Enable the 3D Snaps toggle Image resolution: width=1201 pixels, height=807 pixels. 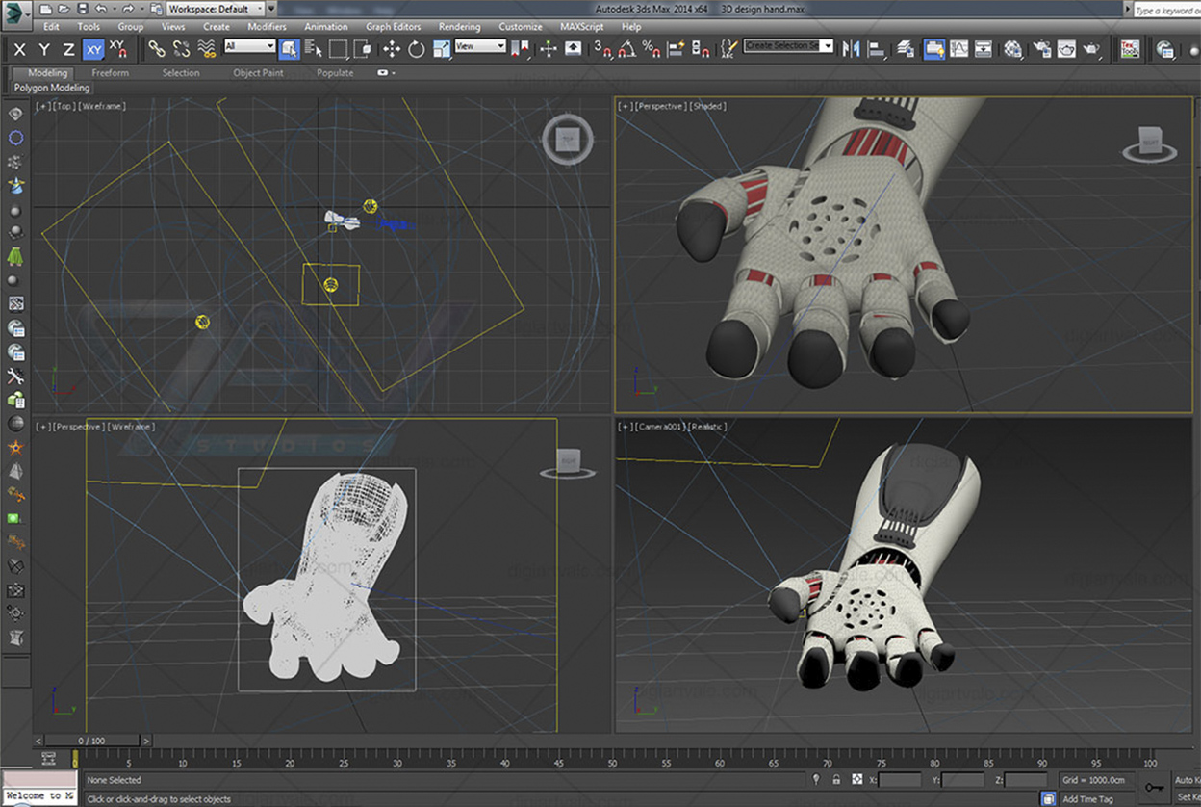[x=606, y=47]
